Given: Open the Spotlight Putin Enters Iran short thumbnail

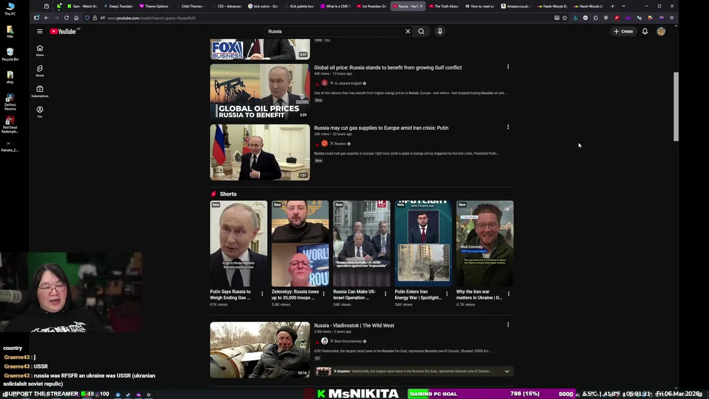Looking at the screenshot, I should click(423, 243).
